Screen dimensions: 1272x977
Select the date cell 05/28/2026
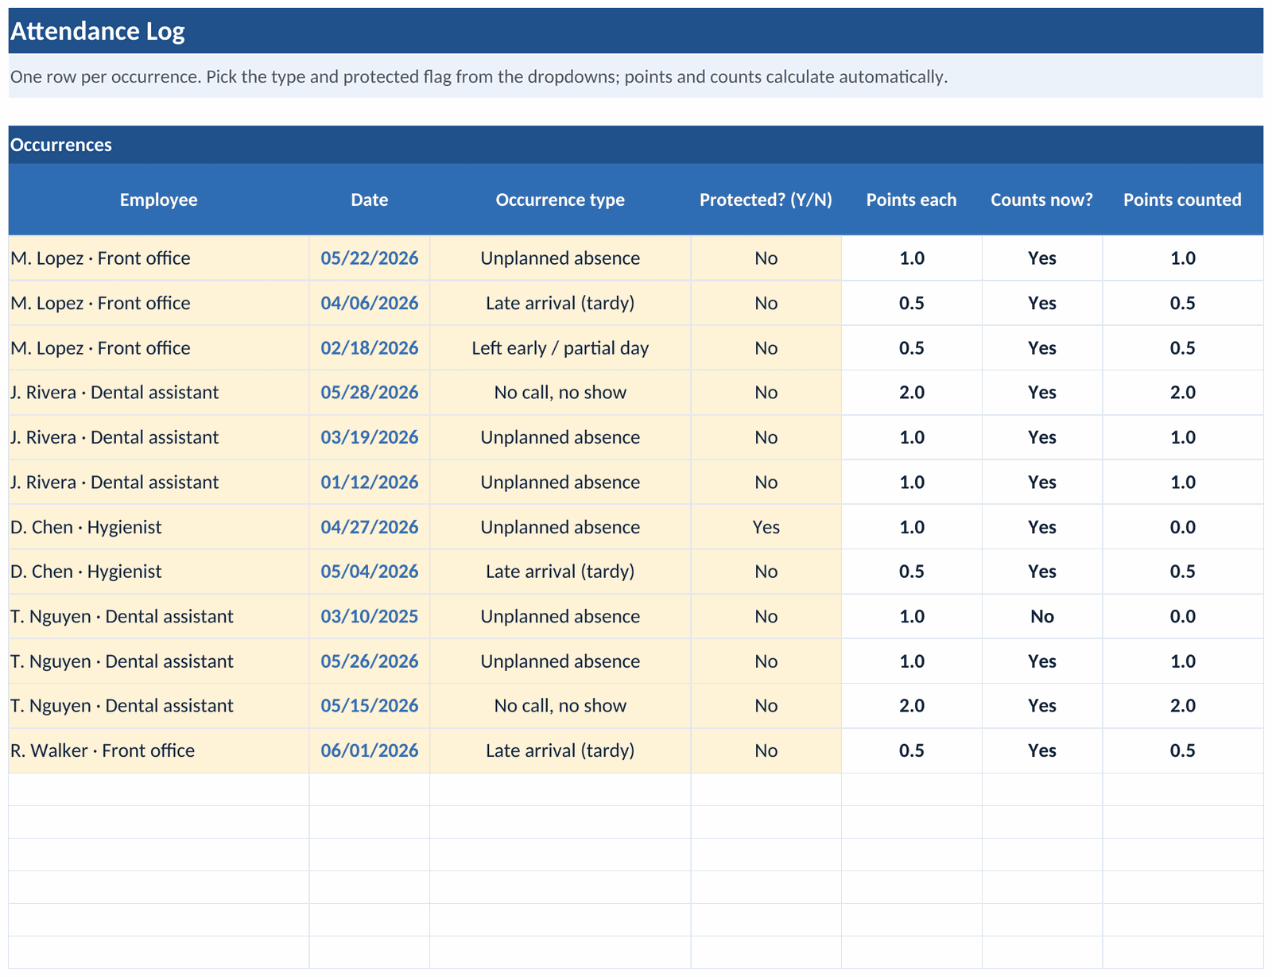tap(370, 393)
